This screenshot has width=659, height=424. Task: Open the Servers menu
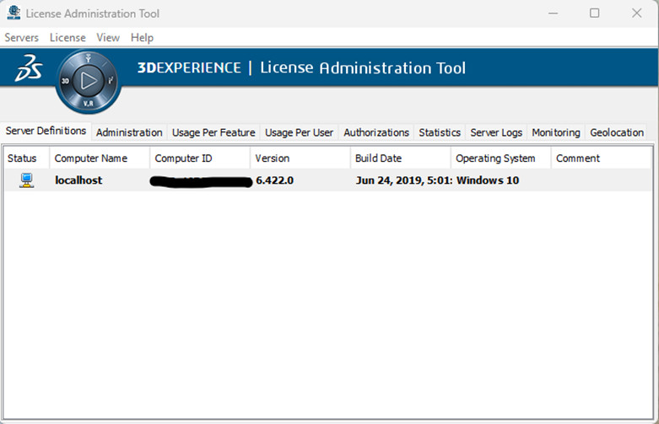[22, 37]
